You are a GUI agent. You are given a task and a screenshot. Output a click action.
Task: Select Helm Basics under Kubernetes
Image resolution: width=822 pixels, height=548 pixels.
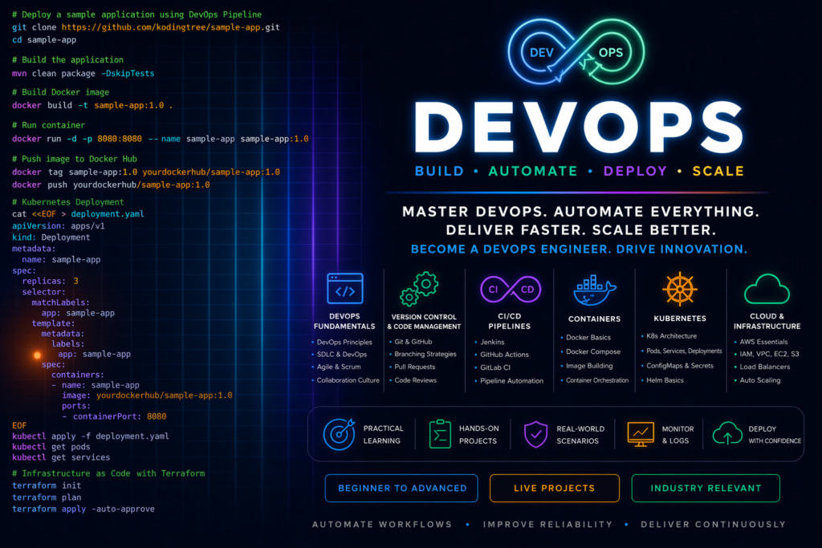pyautogui.click(x=665, y=380)
